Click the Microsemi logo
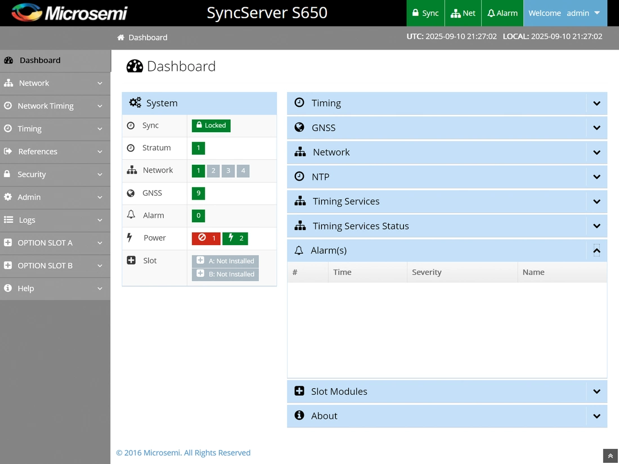619x464 pixels. click(x=69, y=12)
